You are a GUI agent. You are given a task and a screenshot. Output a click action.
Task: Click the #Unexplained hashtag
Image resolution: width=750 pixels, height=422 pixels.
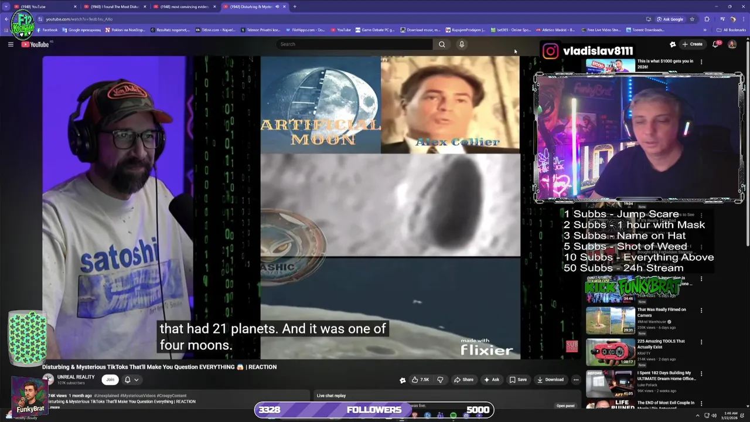pos(106,396)
